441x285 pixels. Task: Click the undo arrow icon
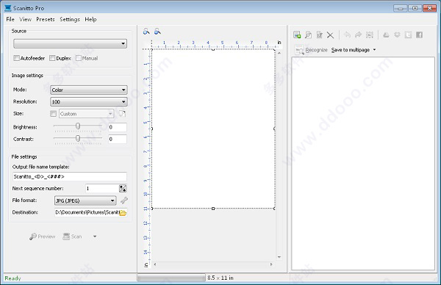point(347,35)
